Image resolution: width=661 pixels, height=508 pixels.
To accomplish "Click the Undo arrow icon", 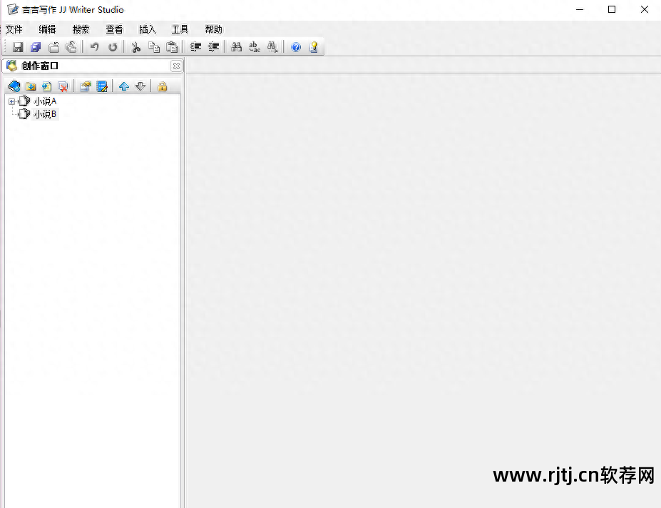I will 94,47.
